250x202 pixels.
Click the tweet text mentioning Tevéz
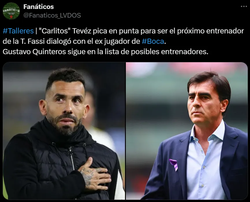pos(123,36)
